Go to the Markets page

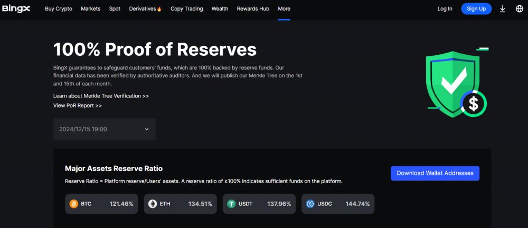coord(90,9)
